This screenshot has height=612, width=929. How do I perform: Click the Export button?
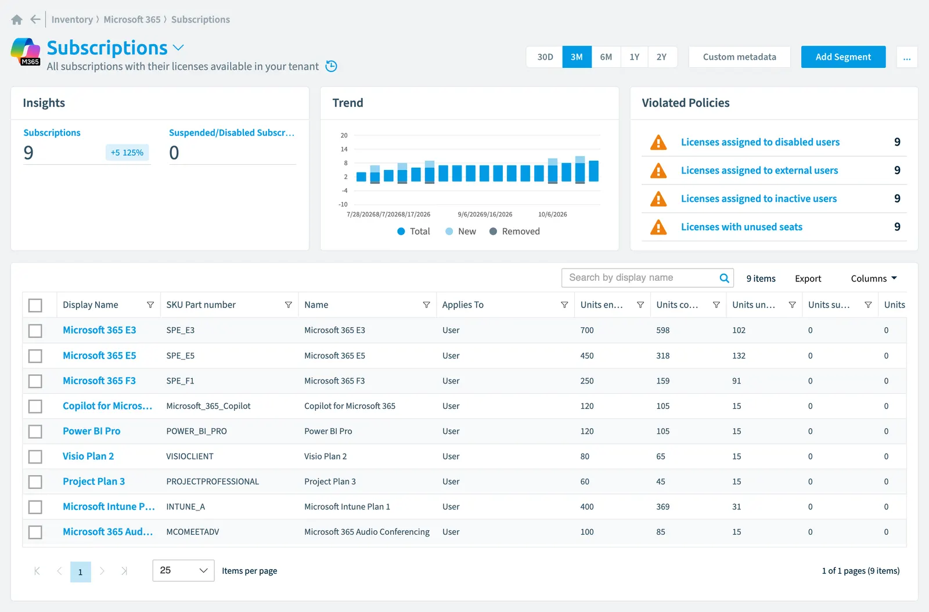tap(808, 278)
